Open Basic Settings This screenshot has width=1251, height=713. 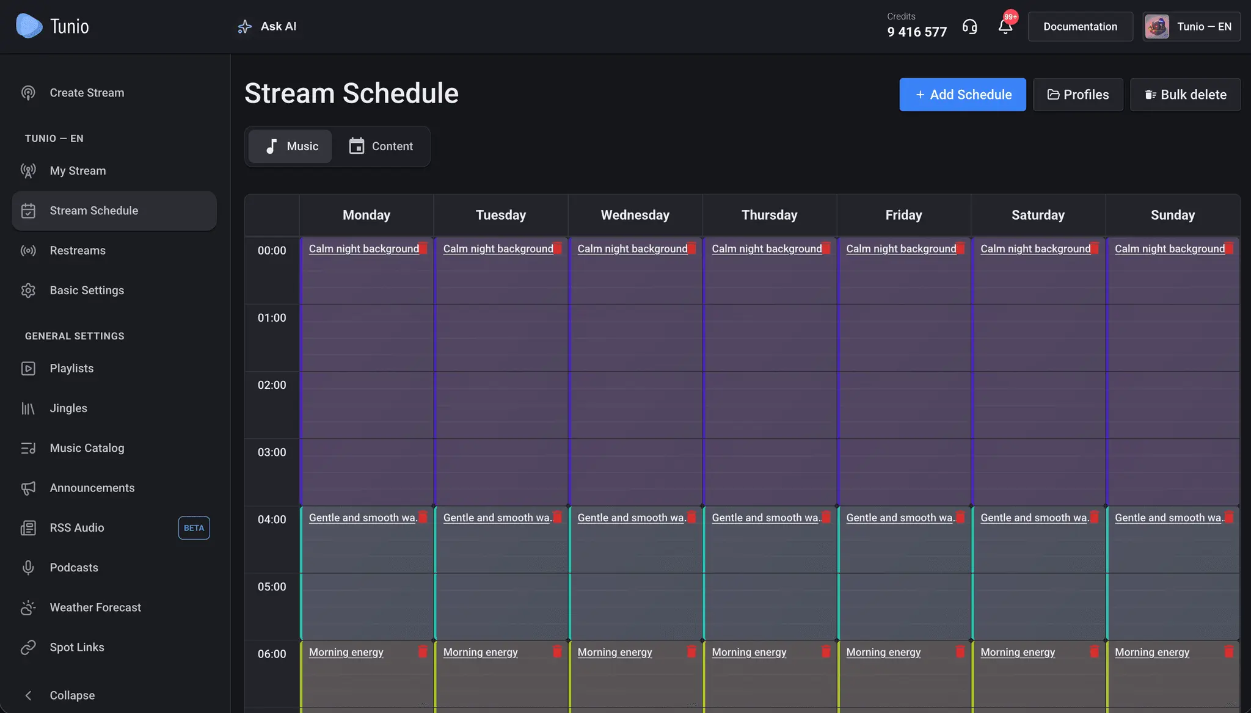point(114,291)
